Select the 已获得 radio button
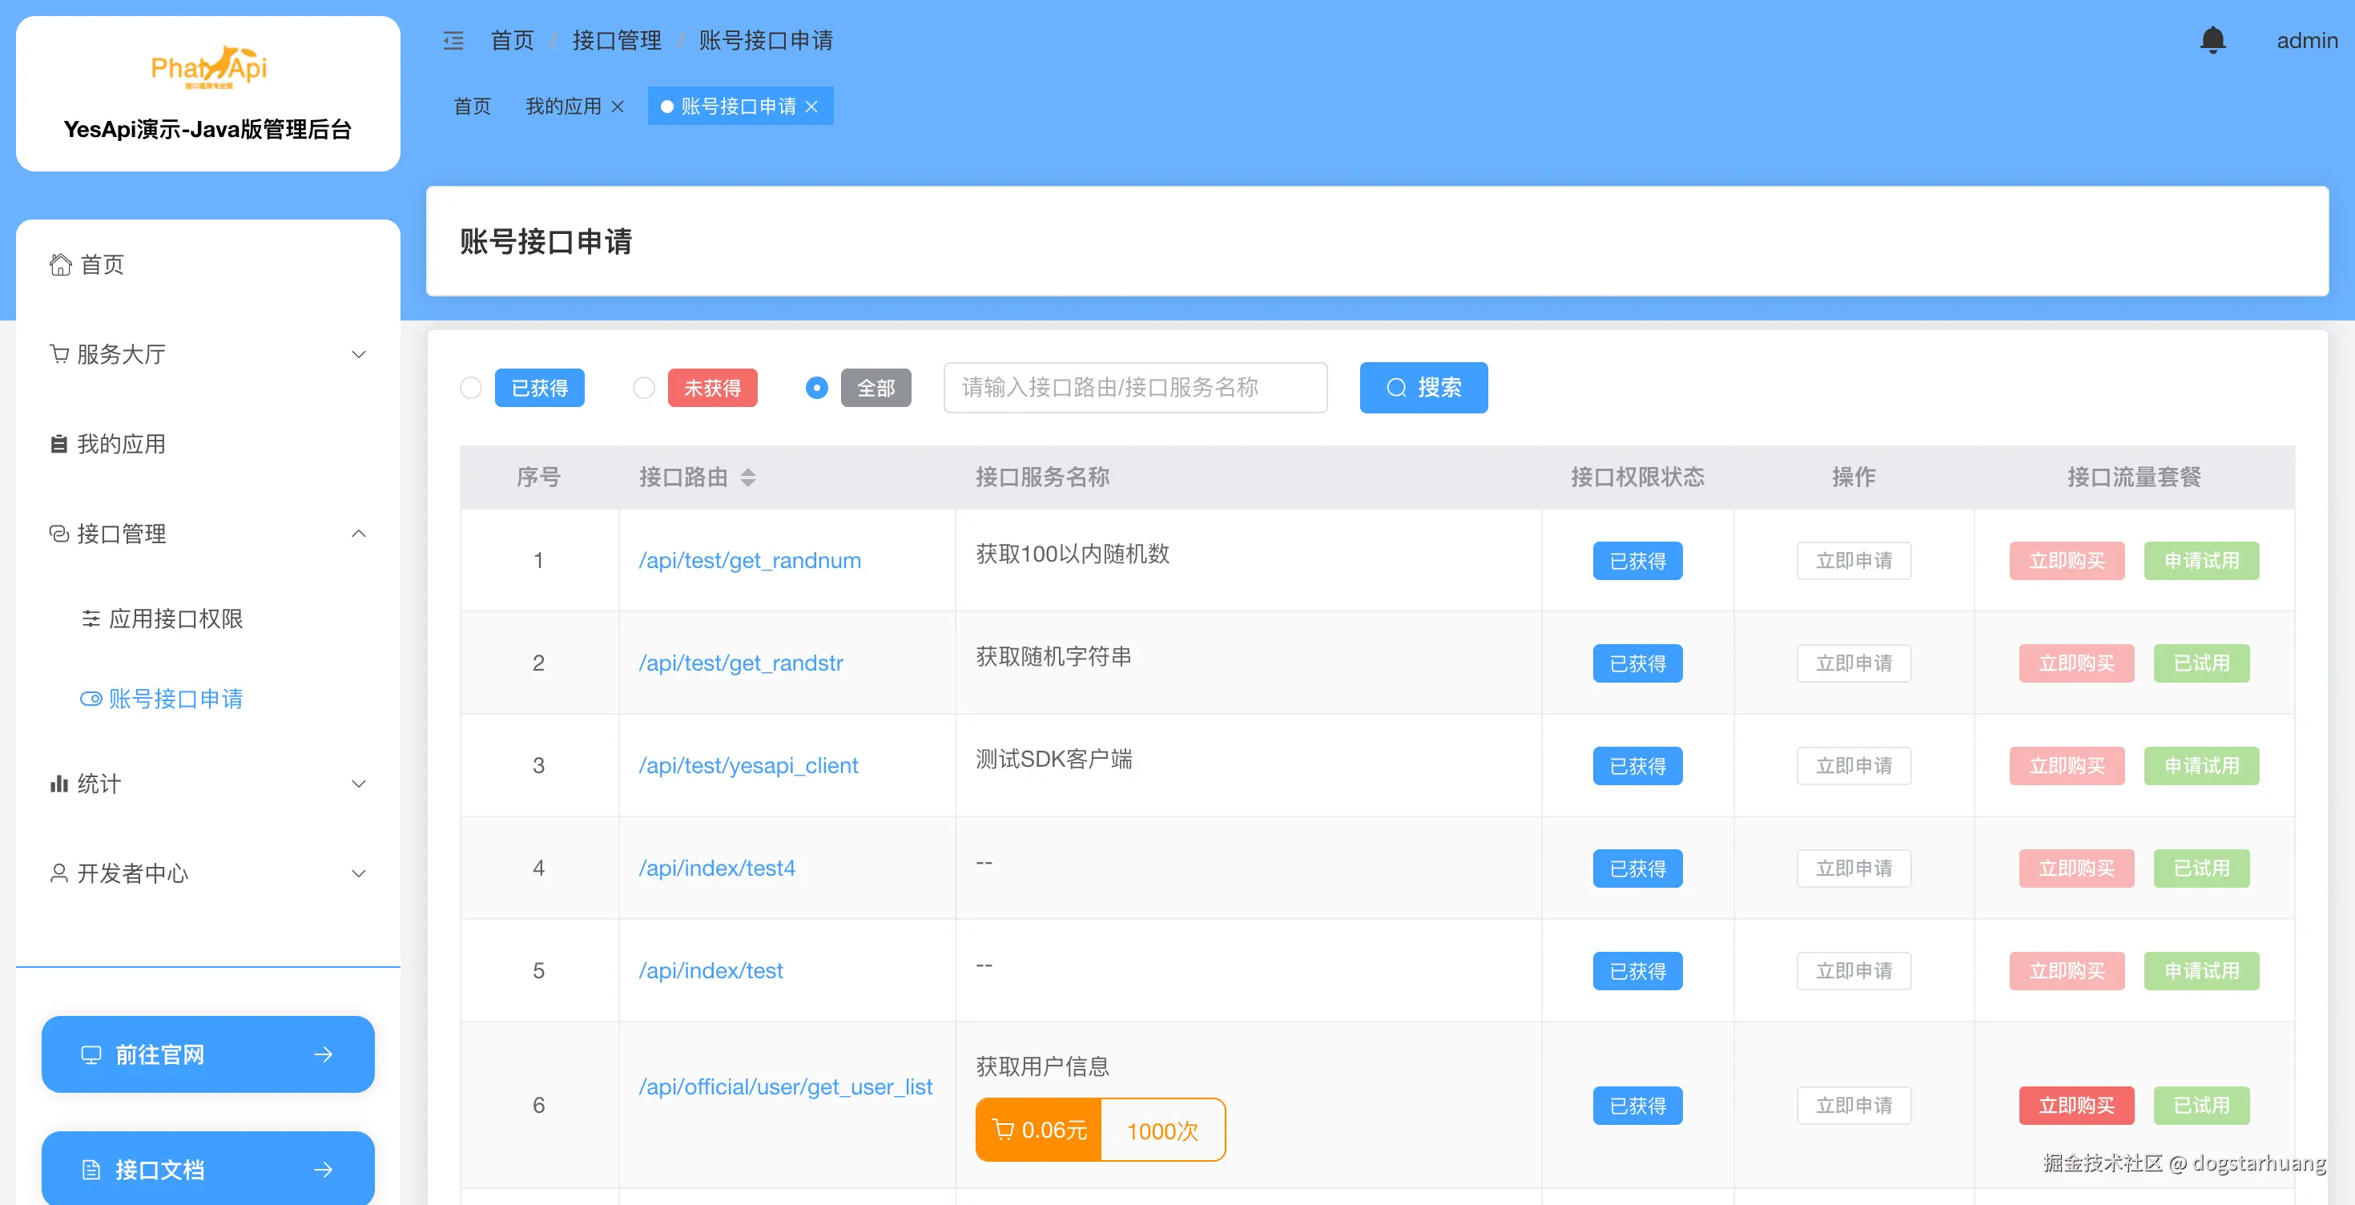The height and width of the screenshot is (1205, 2355). 471,388
